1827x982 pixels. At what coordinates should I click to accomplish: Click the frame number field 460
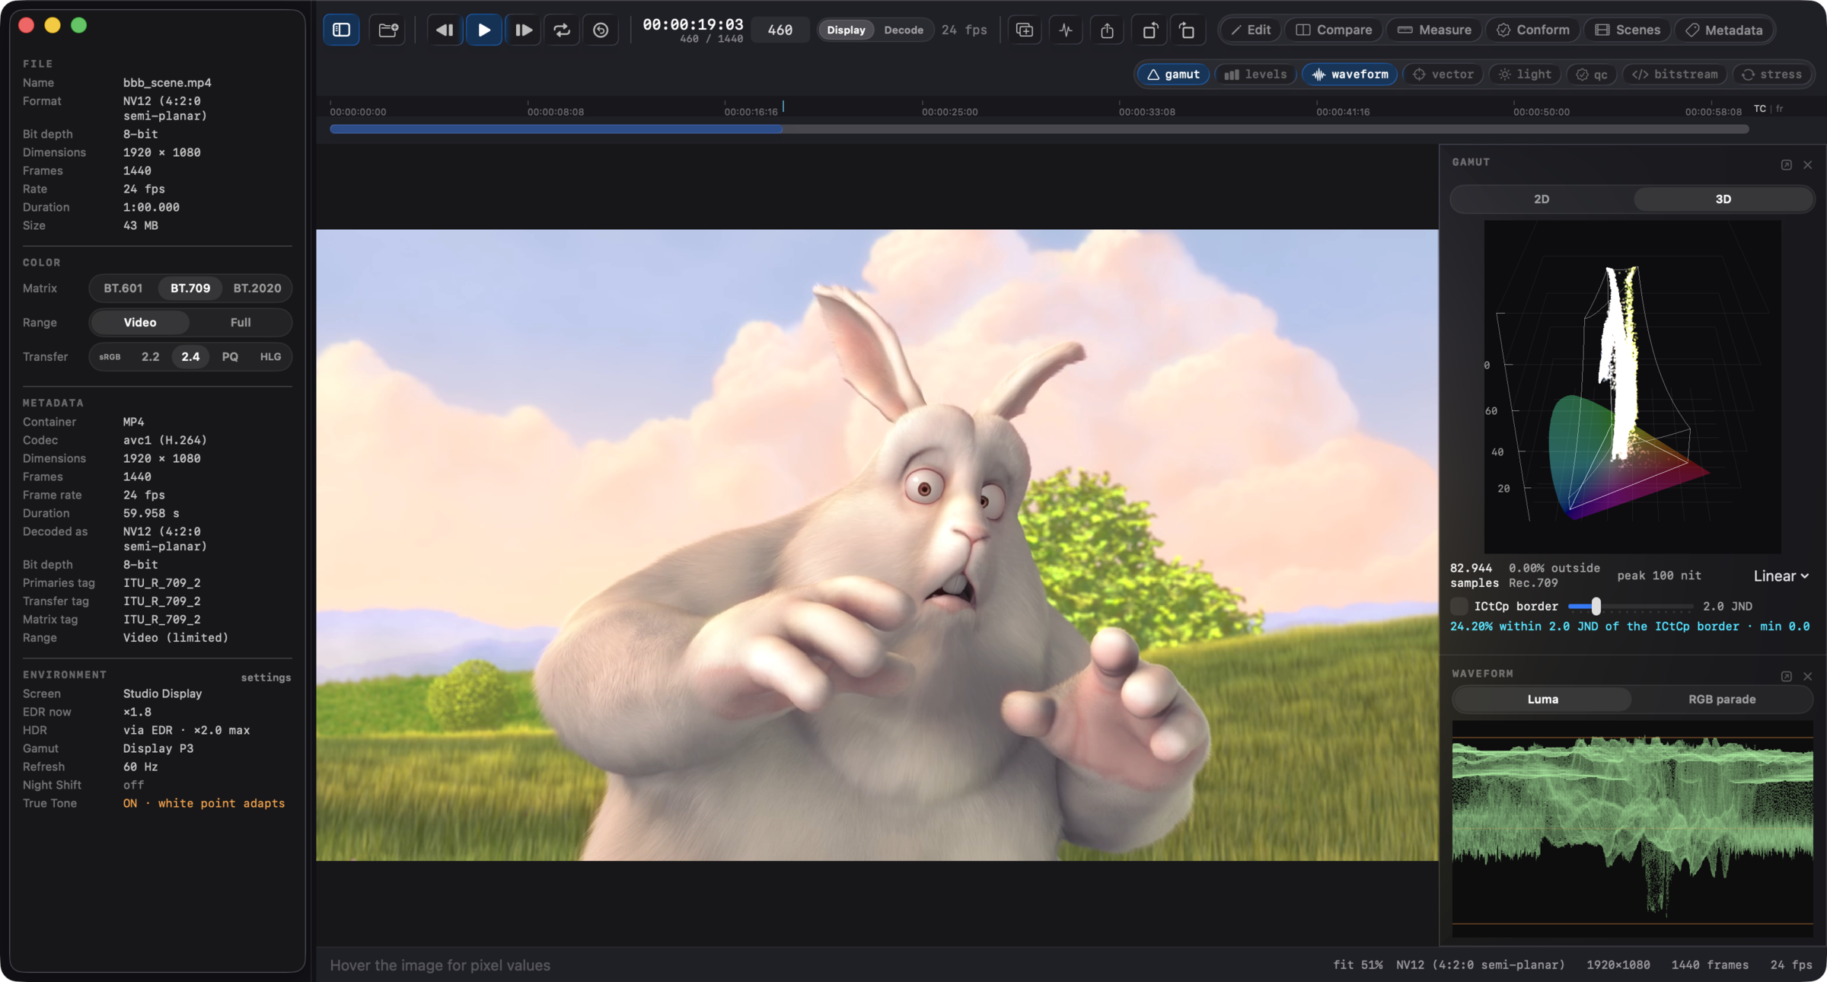point(780,30)
